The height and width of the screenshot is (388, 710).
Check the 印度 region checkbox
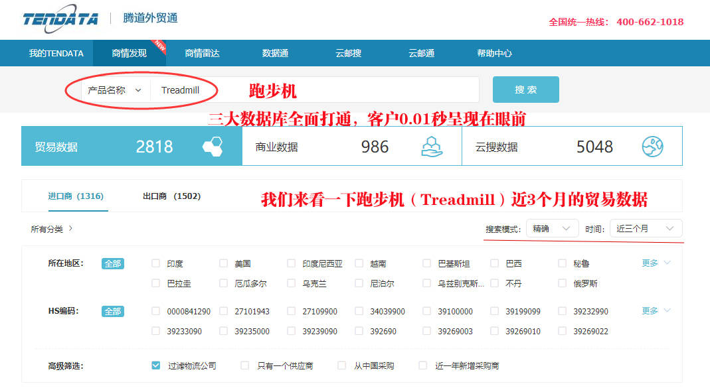click(156, 263)
